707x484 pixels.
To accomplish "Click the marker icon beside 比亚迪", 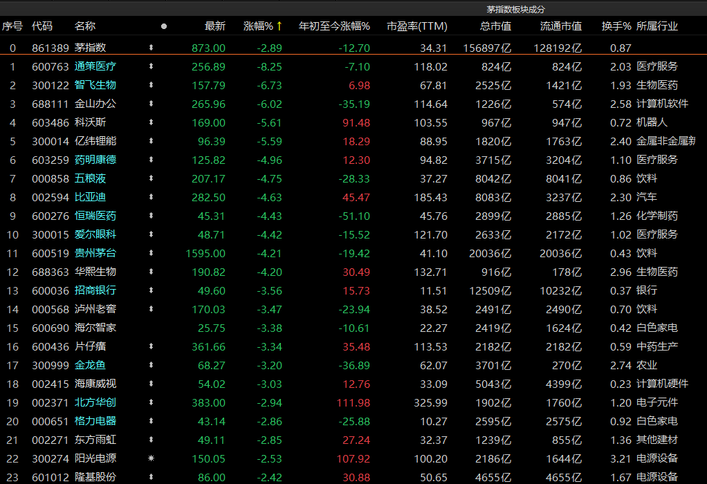I will (151, 197).
